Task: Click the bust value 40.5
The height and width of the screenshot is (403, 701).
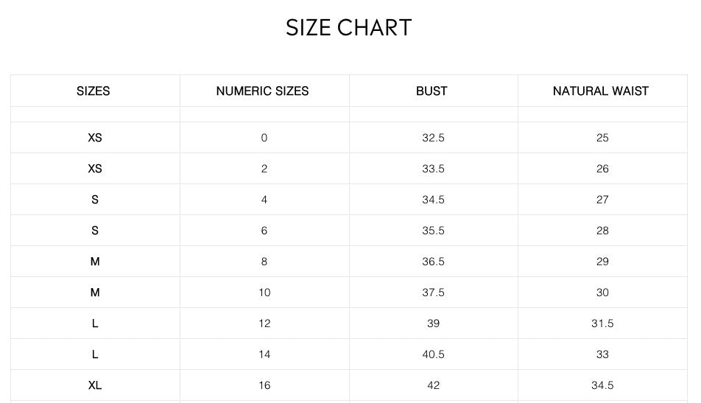Action: click(433, 354)
